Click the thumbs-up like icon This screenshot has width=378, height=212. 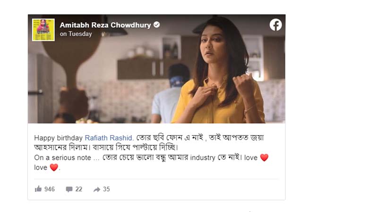tap(38, 189)
